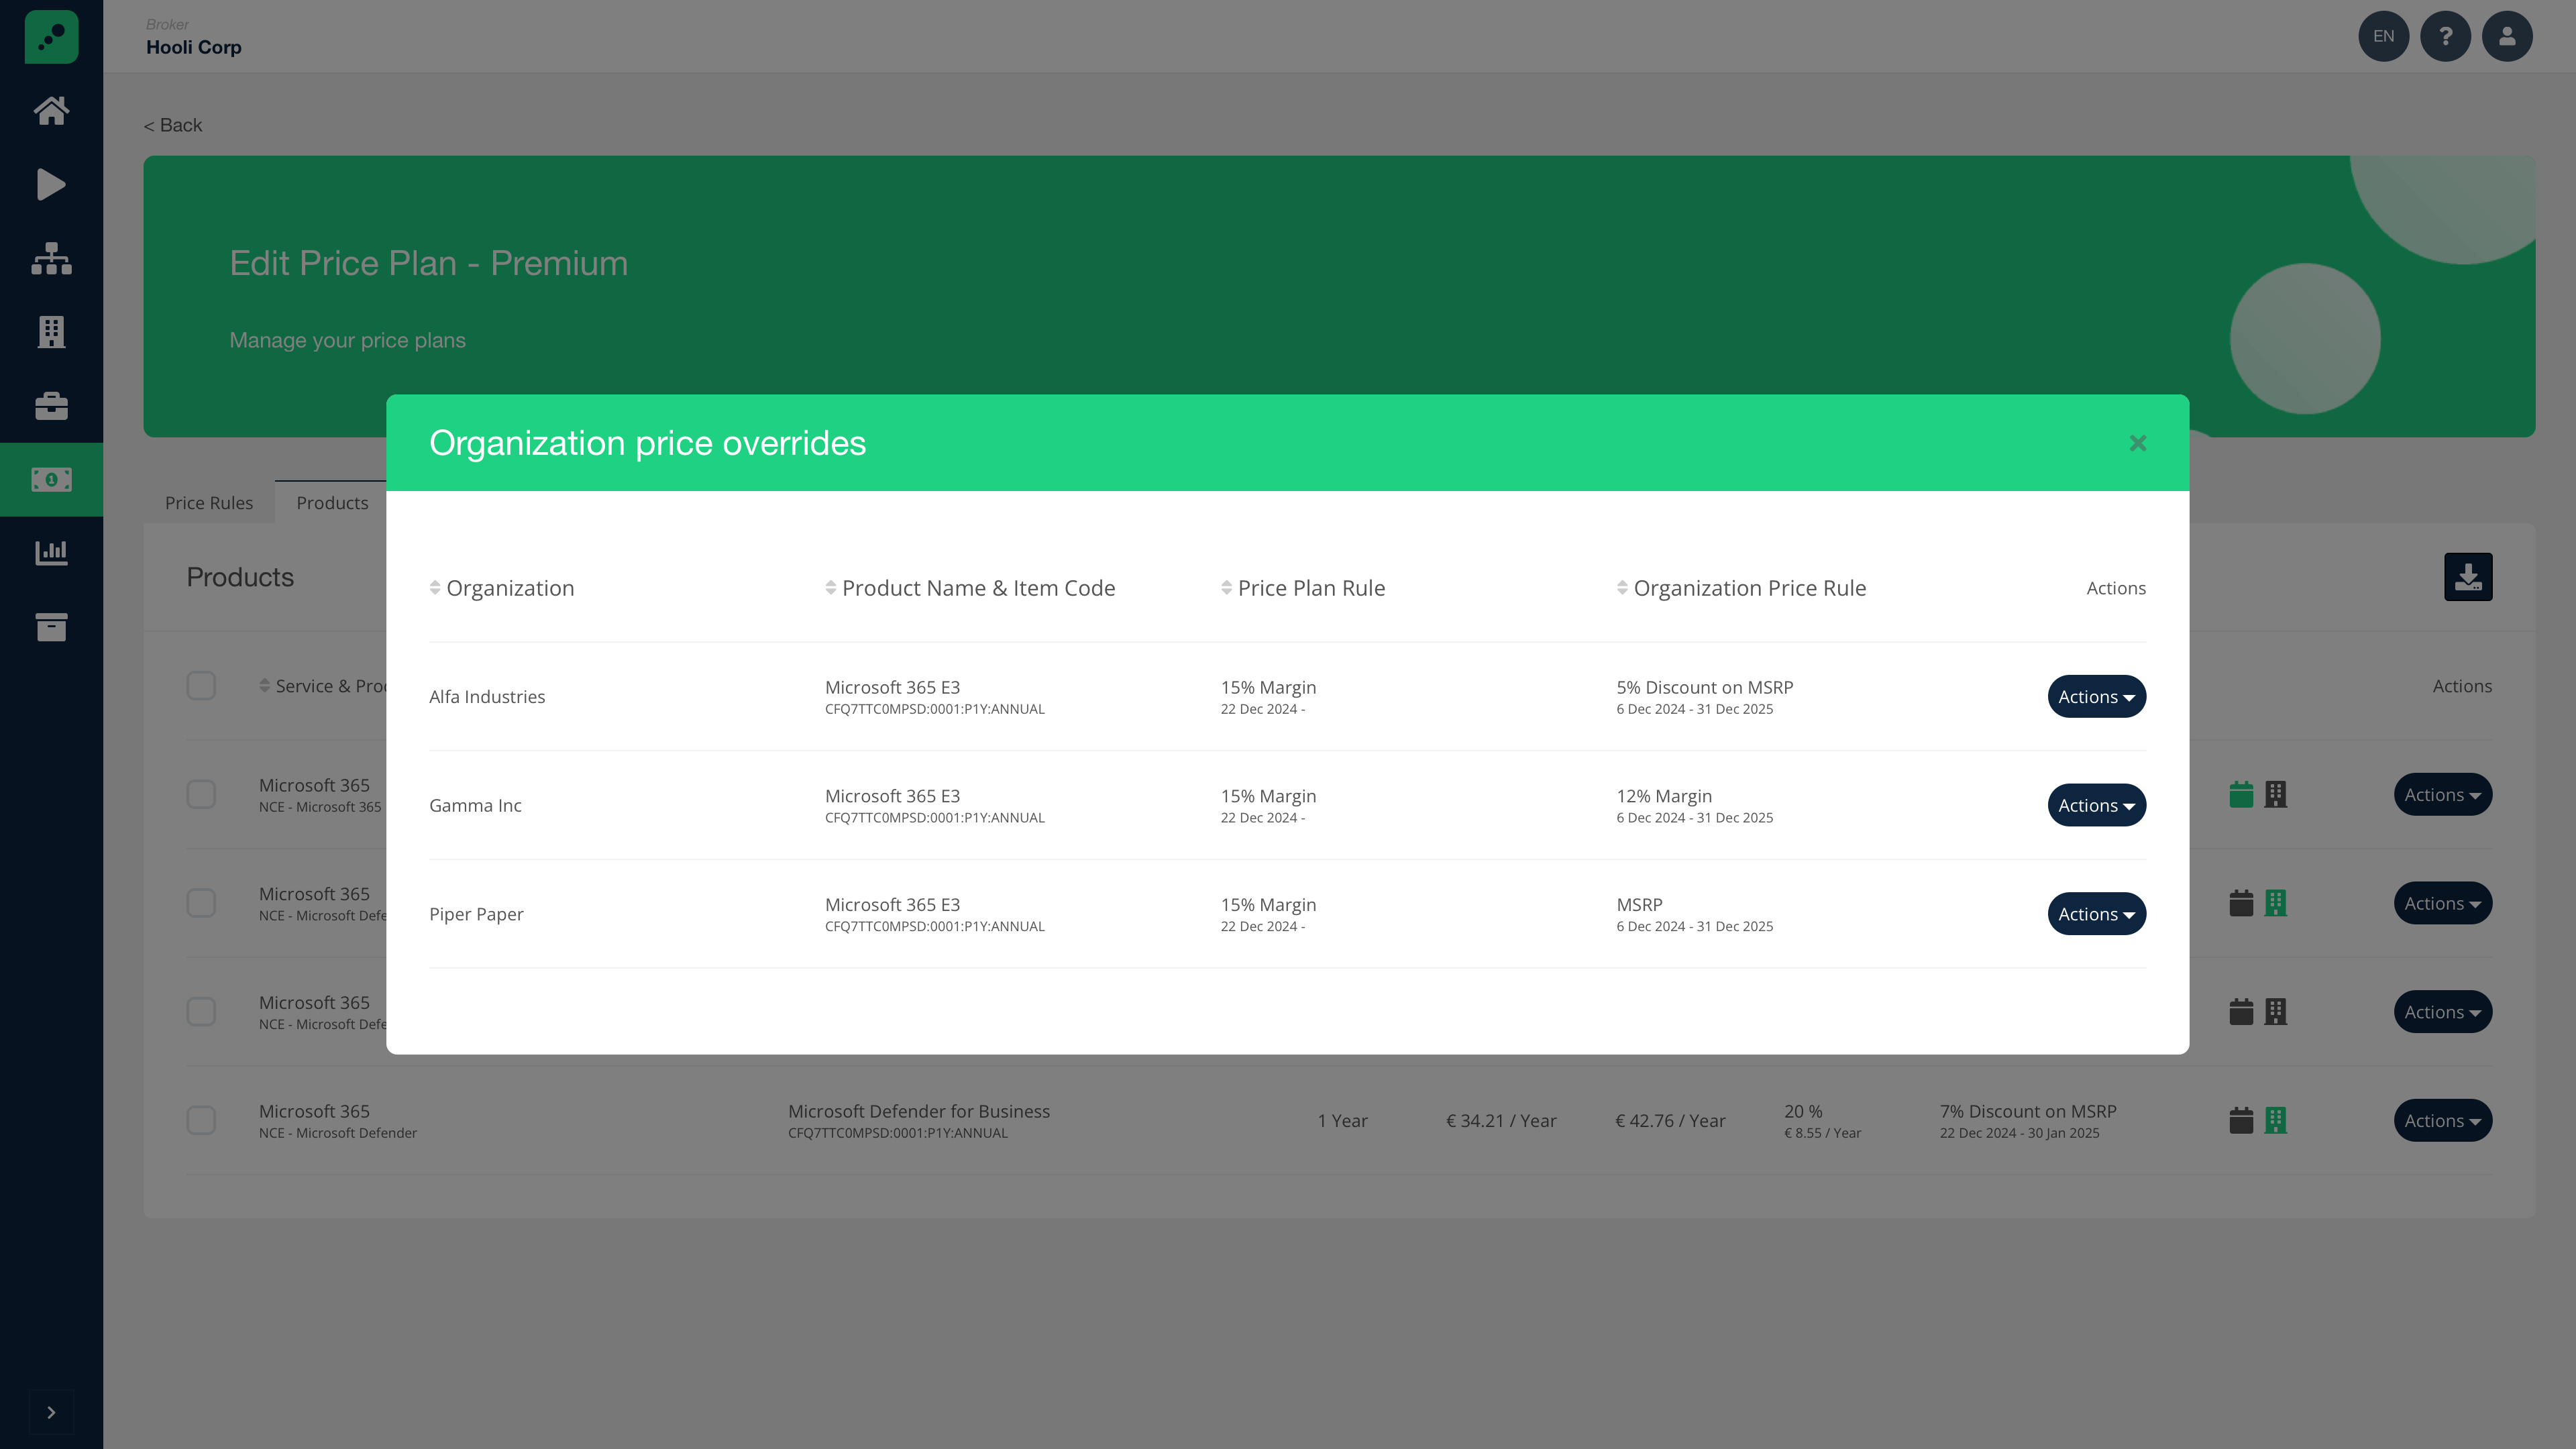The image size is (2576, 1449).
Task: Open Actions dropdown for Piper Paper
Action: (2096, 914)
